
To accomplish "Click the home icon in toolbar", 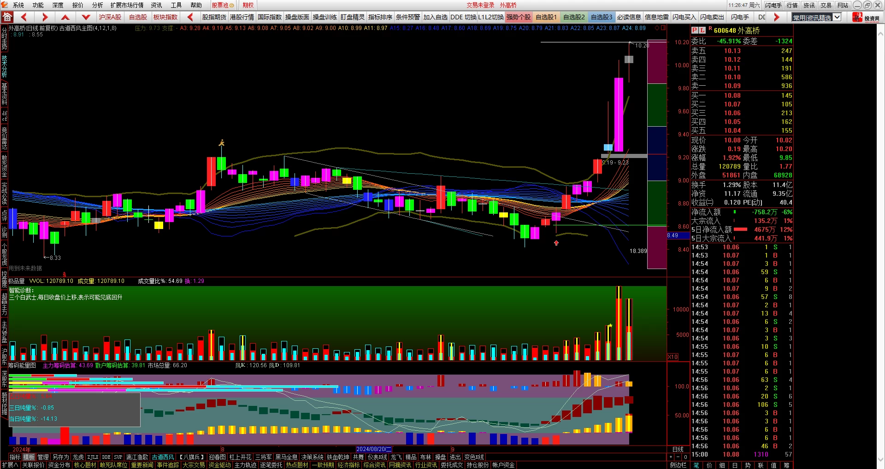I will click(x=7, y=18).
